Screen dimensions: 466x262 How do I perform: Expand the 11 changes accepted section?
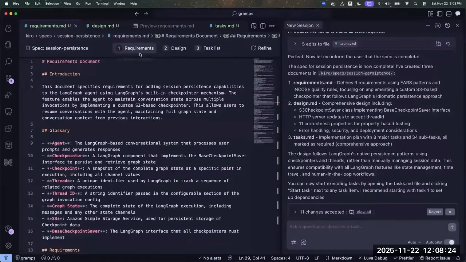(x=295, y=212)
